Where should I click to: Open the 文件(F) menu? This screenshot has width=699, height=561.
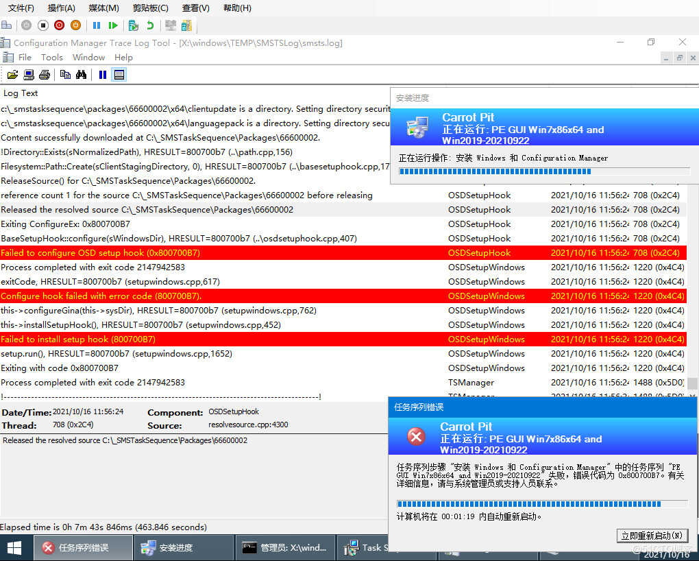pyautogui.click(x=21, y=8)
